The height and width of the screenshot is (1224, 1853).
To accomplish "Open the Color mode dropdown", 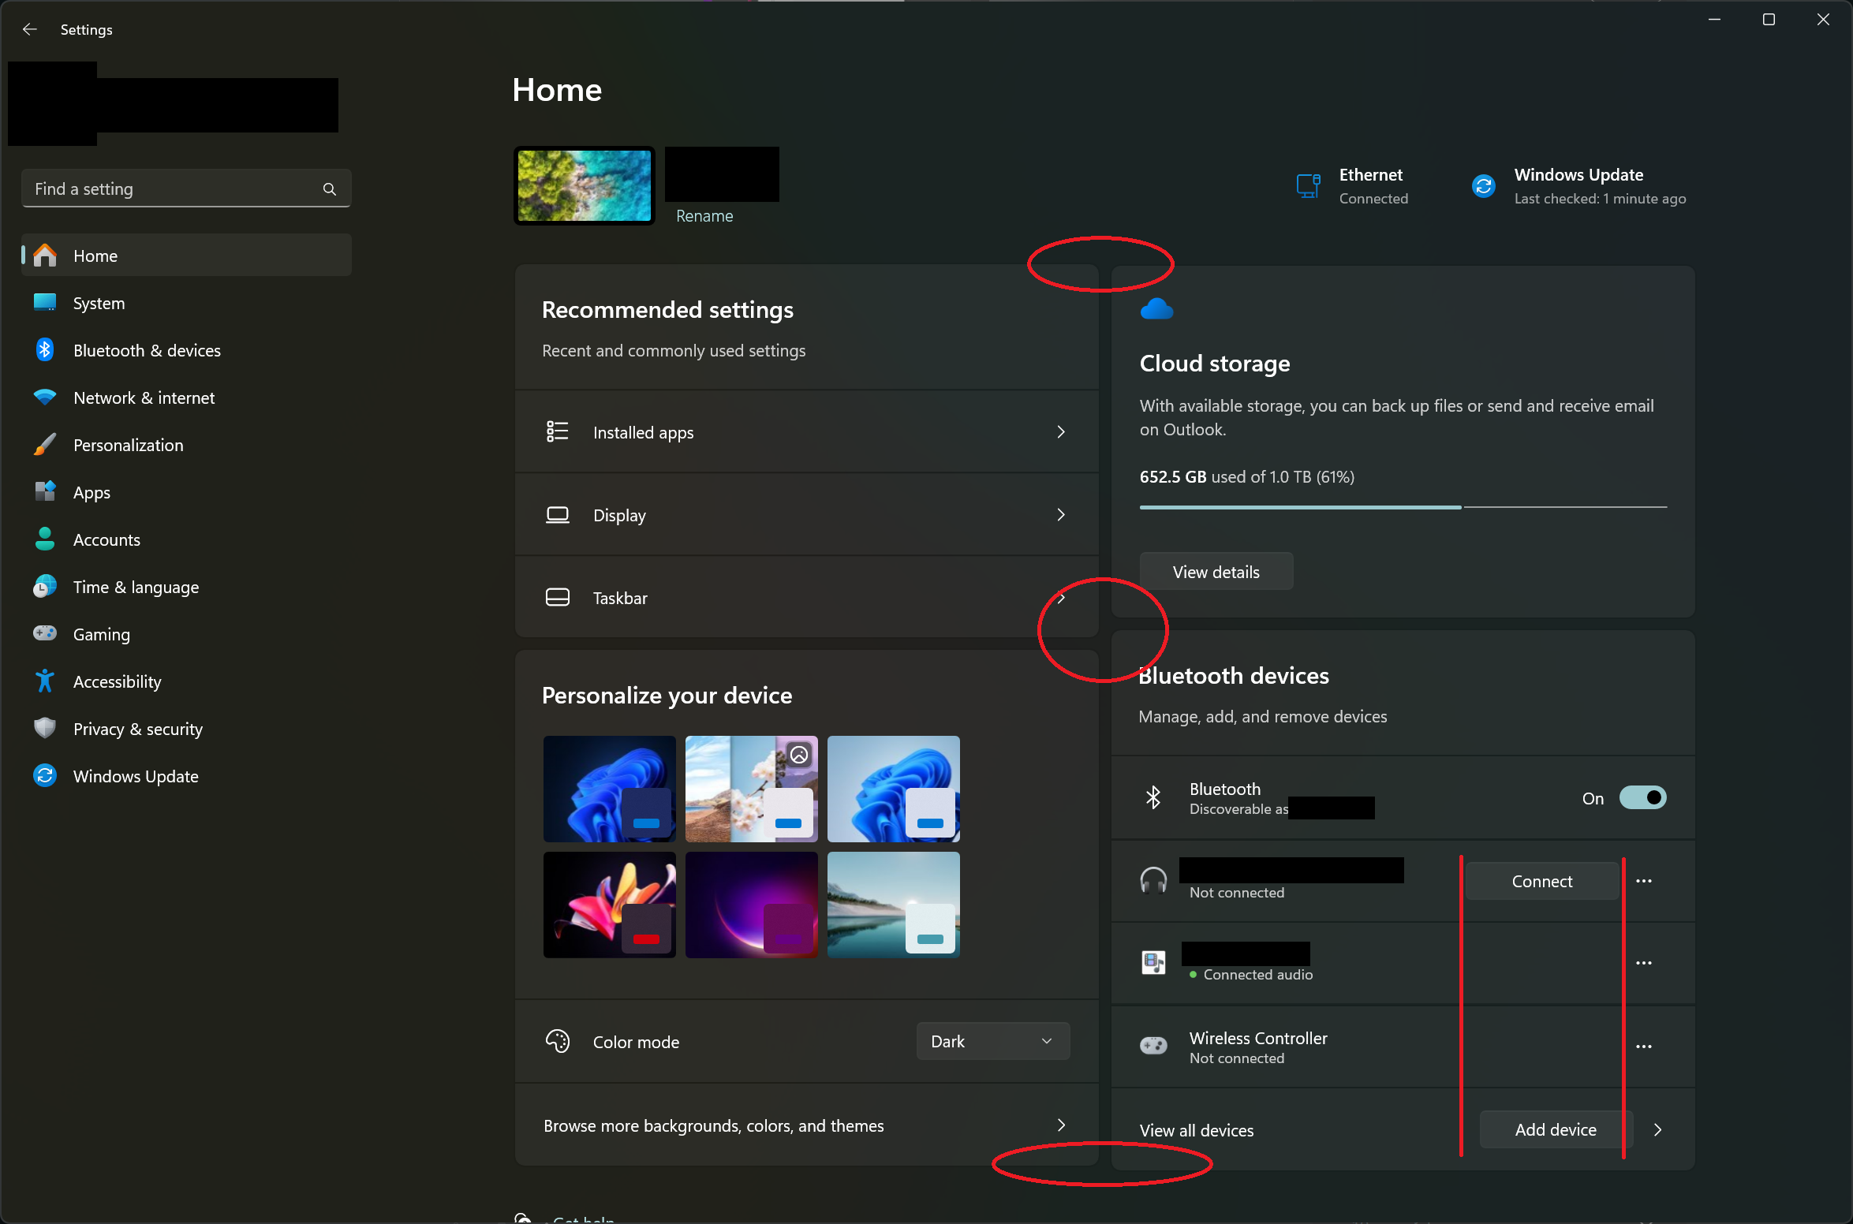I will click(x=992, y=1041).
